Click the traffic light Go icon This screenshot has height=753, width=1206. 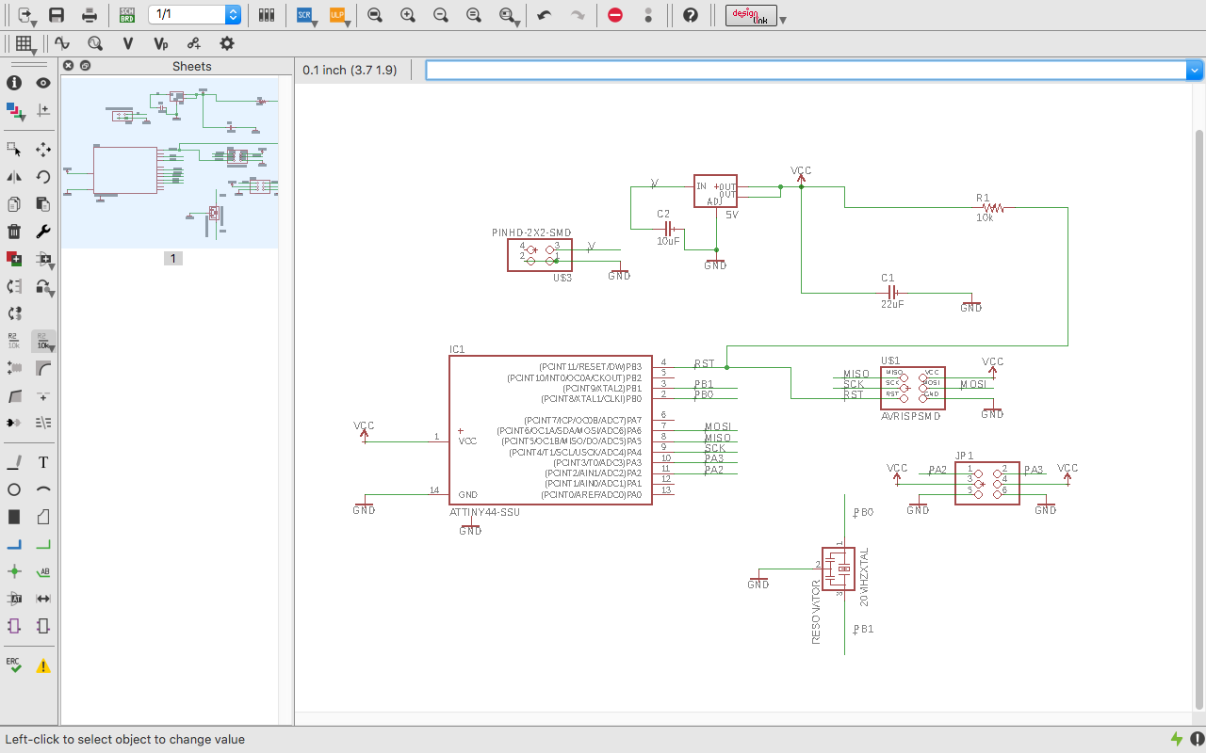(x=648, y=15)
